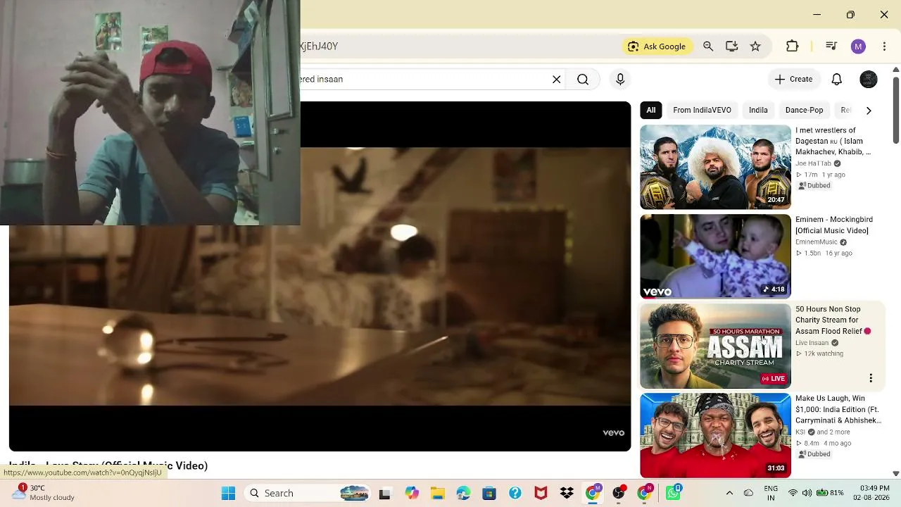The image size is (901, 507).
Task: Start voice search with microphone
Action: (620, 80)
